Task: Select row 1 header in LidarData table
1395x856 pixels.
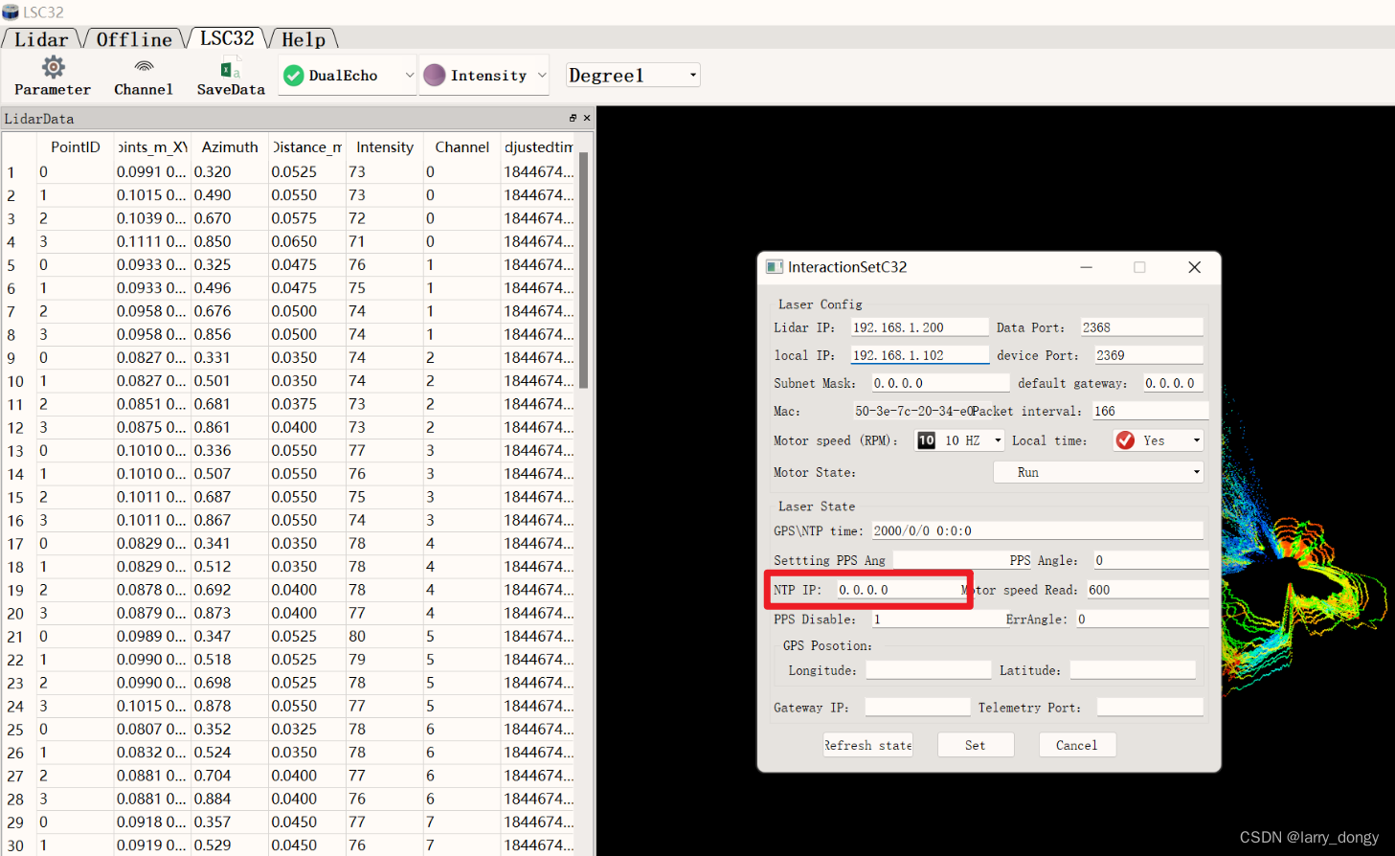Action: (19, 172)
